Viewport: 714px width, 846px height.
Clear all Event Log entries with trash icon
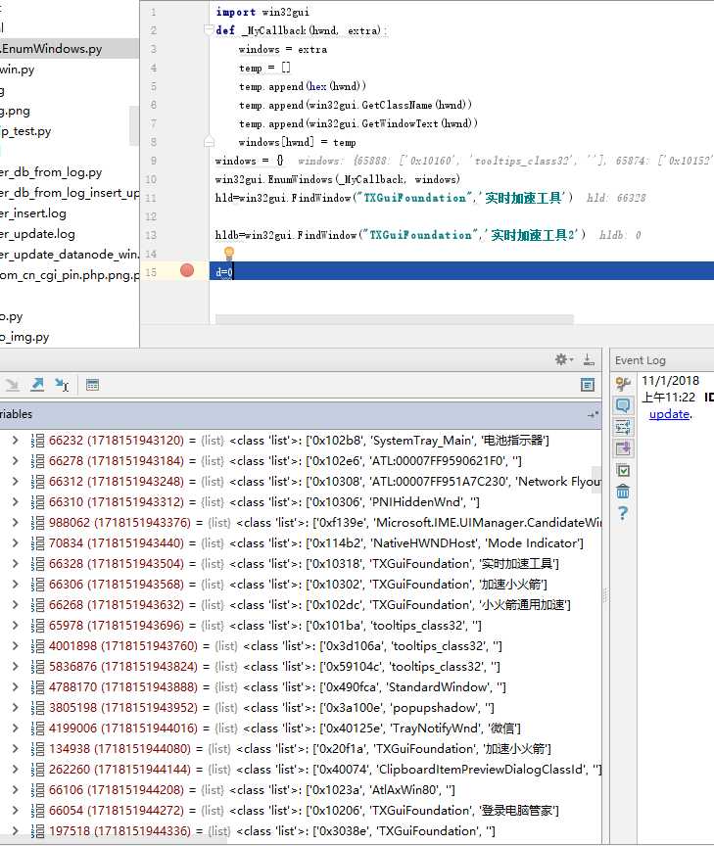click(623, 492)
